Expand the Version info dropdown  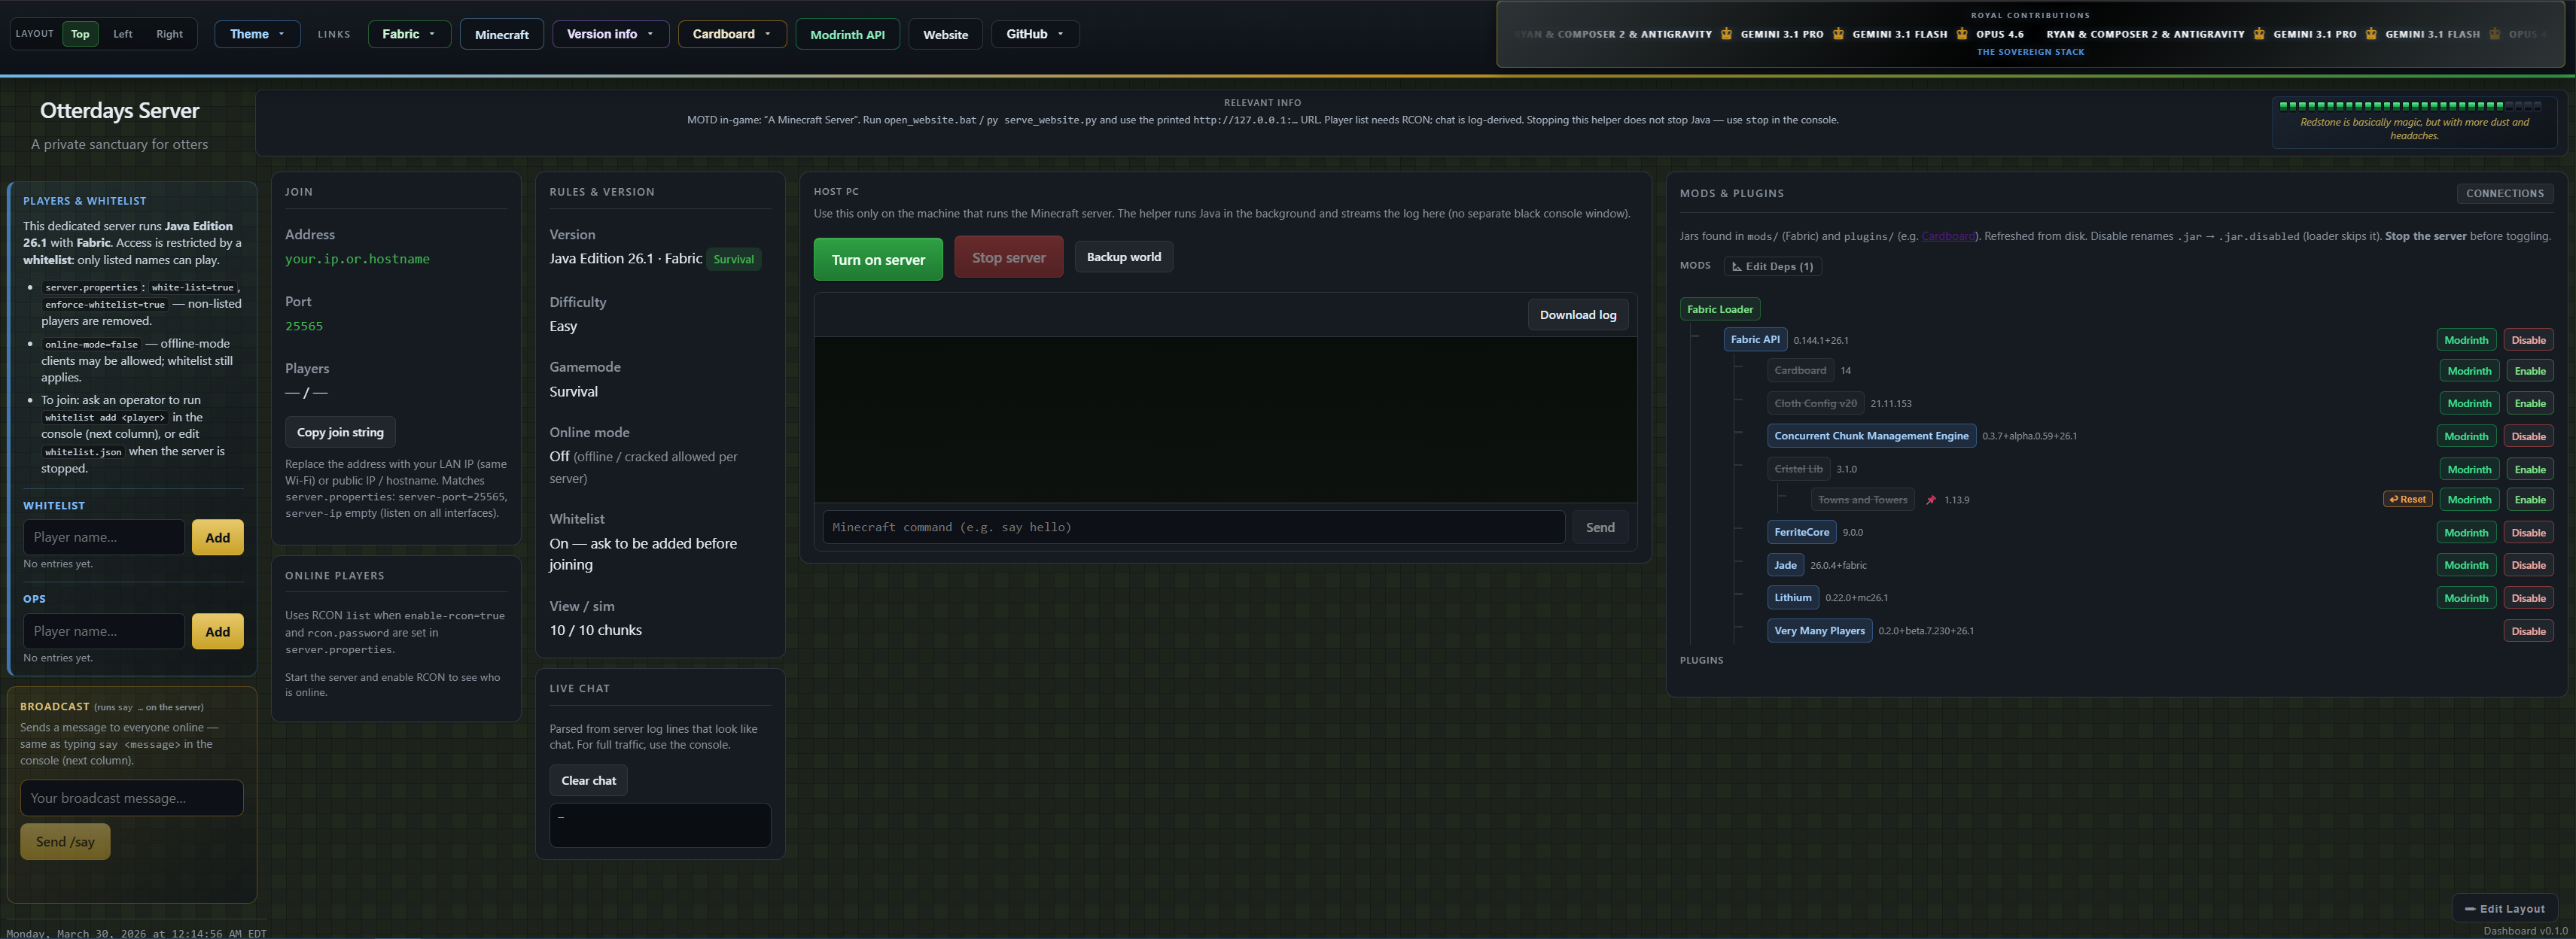click(x=610, y=33)
